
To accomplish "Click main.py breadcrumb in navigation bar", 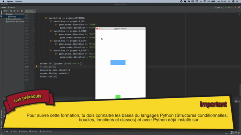I will click(12, 7).
